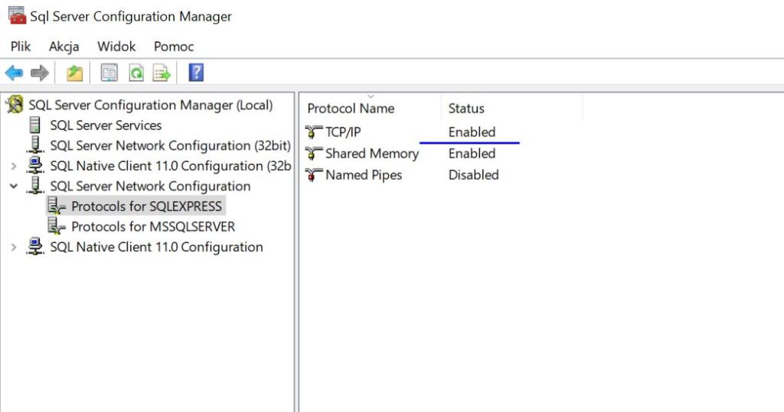Image resolution: width=784 pixels, height=412 pixels.
Task: Sort by the Protocol Name column header
Action: (x=351, y=109)
